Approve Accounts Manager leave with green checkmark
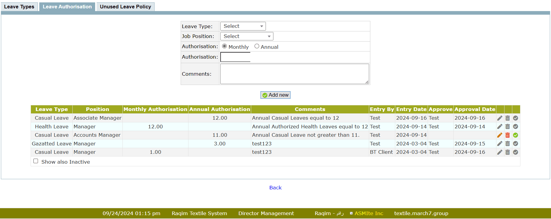The width and height of the screenshot is (551, 219). [516, 135]
